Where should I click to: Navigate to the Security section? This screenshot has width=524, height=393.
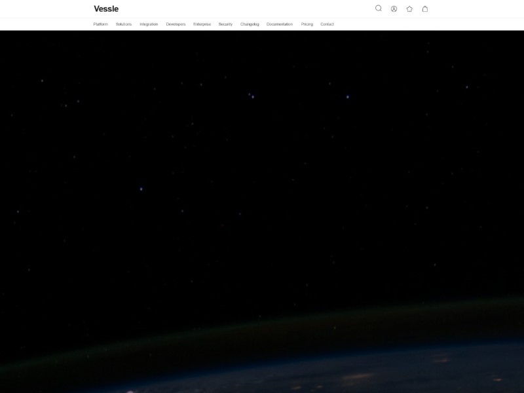[225, 24]
